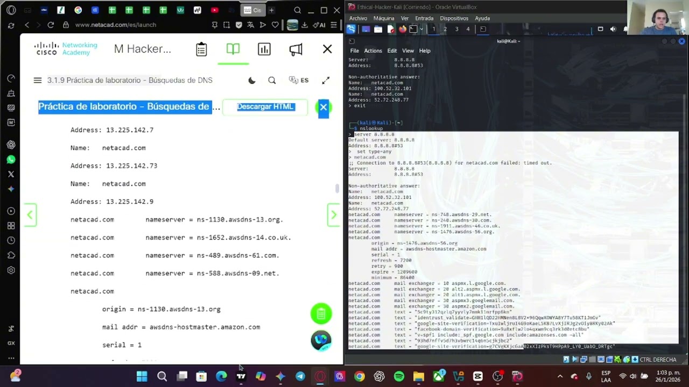Click the translate page icon in address bar

[250, 25]
